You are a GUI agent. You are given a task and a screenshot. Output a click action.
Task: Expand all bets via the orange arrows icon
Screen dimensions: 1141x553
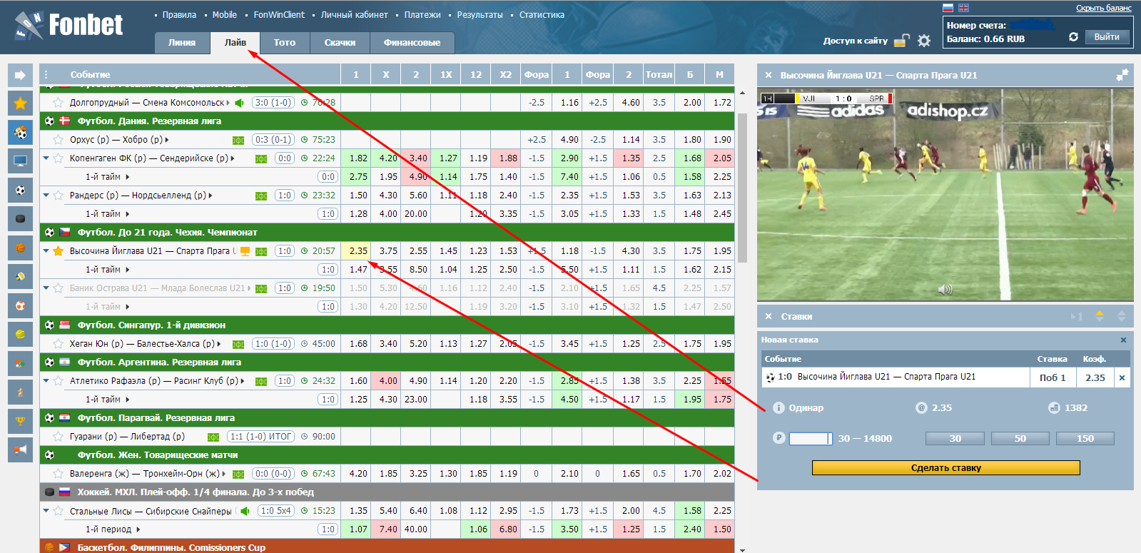click(1100, 316)
